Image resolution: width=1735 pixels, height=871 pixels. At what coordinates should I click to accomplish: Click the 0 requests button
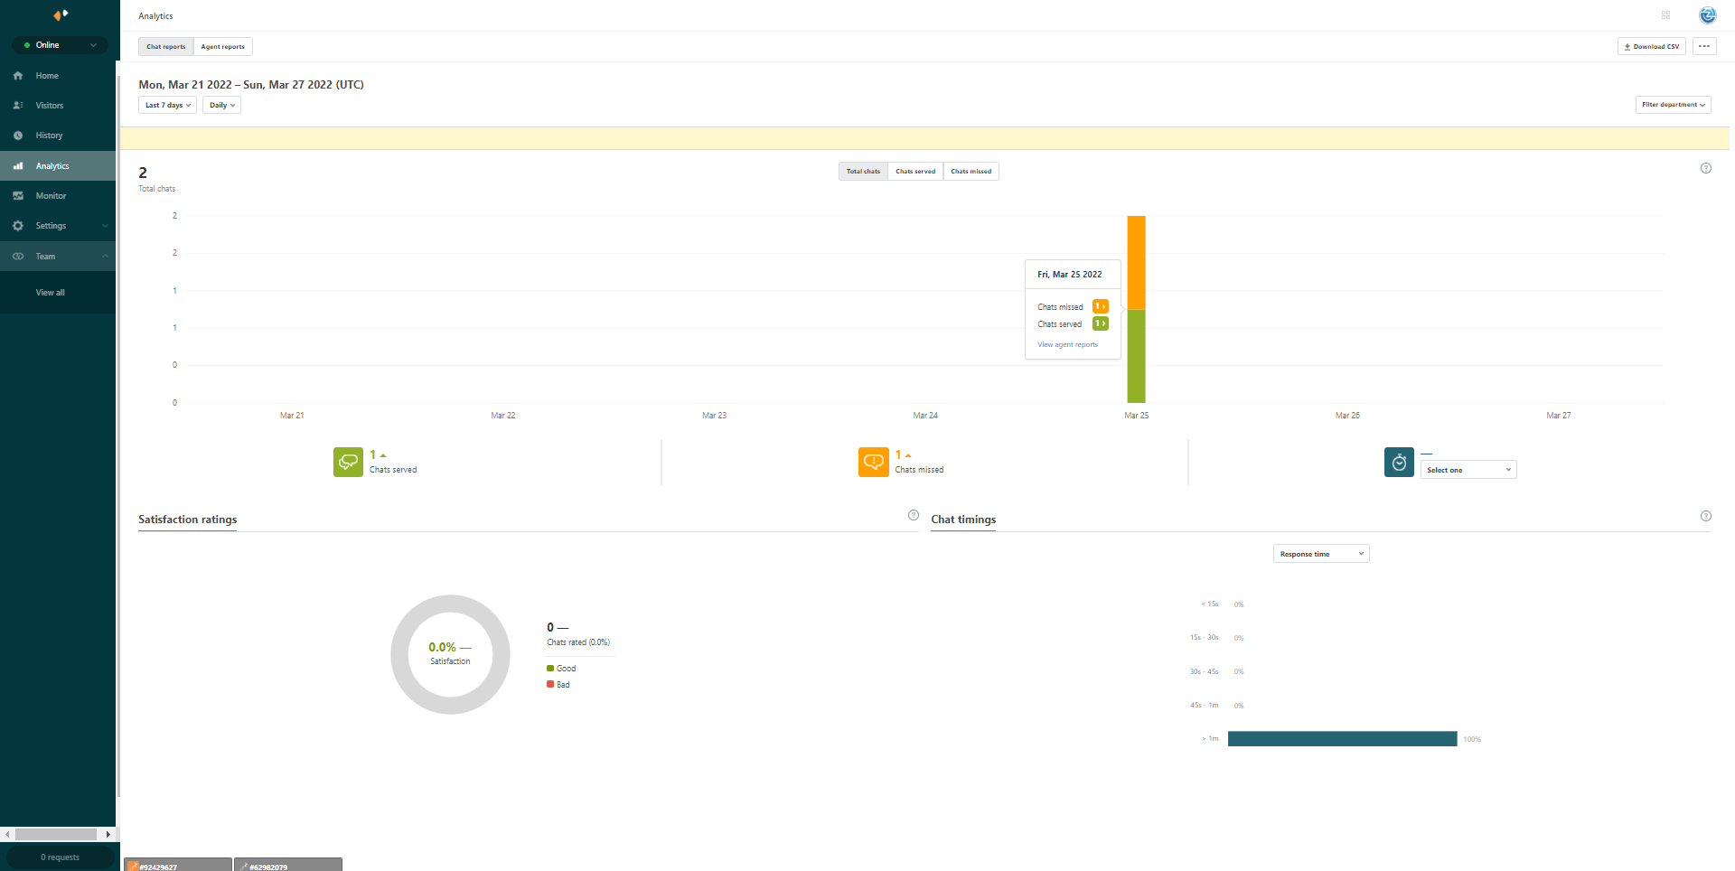coord(60,857)
